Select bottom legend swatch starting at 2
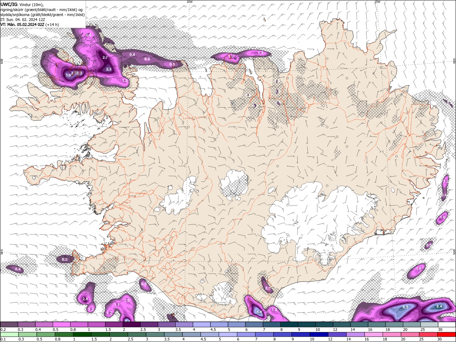Screen dimensions: 456x342 tap(119, 334)
